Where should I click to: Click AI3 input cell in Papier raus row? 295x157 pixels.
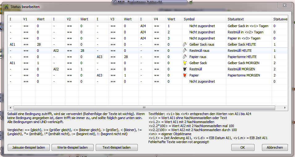pos(102,57)
